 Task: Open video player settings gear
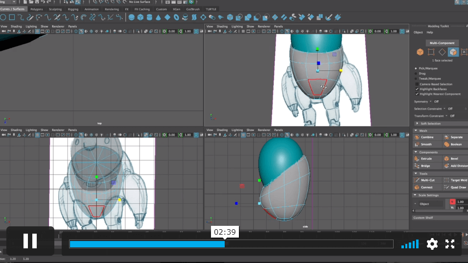tap(432, 243)
